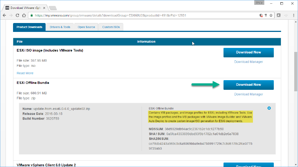Click Read More under ESXi ISO image
Viewport: 298px width, 167px height.
pos(25,73)
